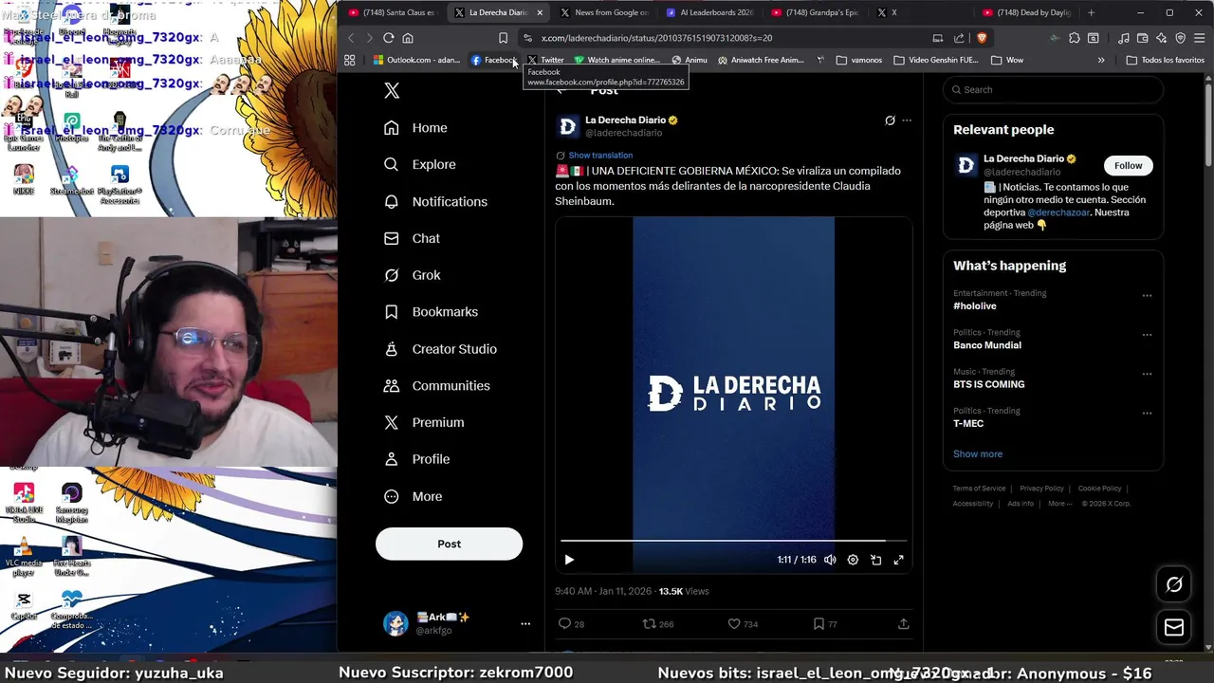Open Bookmarks in X sidebar
The width and height of the screenshot is (1214, 683).
(431, 312)
